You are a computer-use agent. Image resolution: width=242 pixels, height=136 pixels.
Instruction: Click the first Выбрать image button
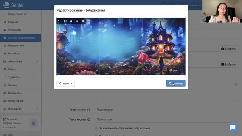pos(228,49)
